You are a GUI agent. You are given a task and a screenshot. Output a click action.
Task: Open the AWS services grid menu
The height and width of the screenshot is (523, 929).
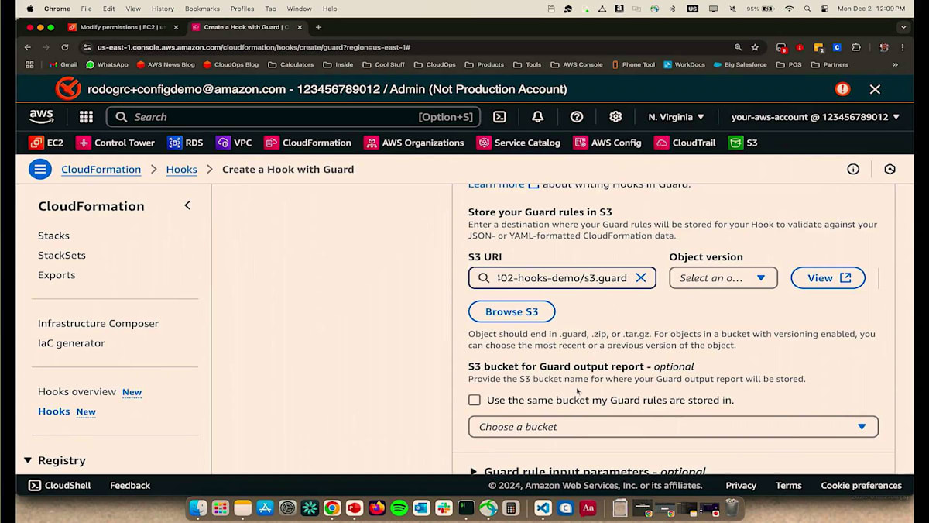(x=86, y=117)
